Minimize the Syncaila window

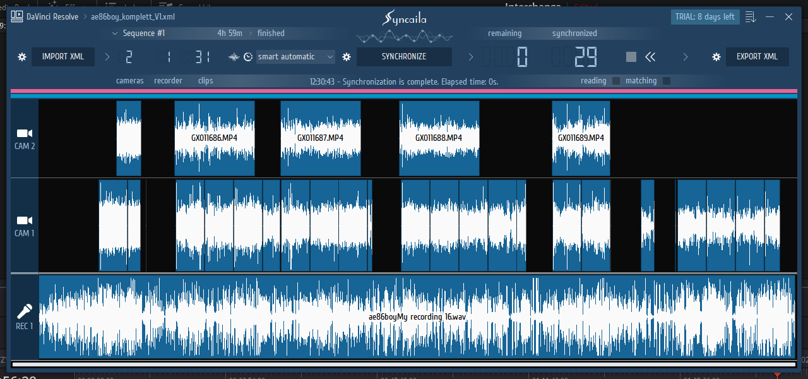click(769, 17)
